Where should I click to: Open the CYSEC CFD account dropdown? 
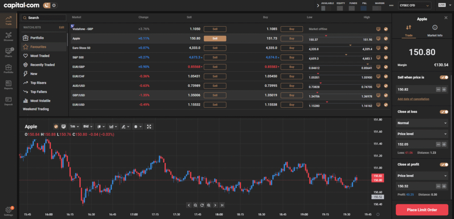pyautogui.click(x=415, y=5)
